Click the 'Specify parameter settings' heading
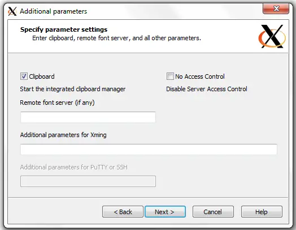Screen dimensions: 296x230 [x=64, y=29]
